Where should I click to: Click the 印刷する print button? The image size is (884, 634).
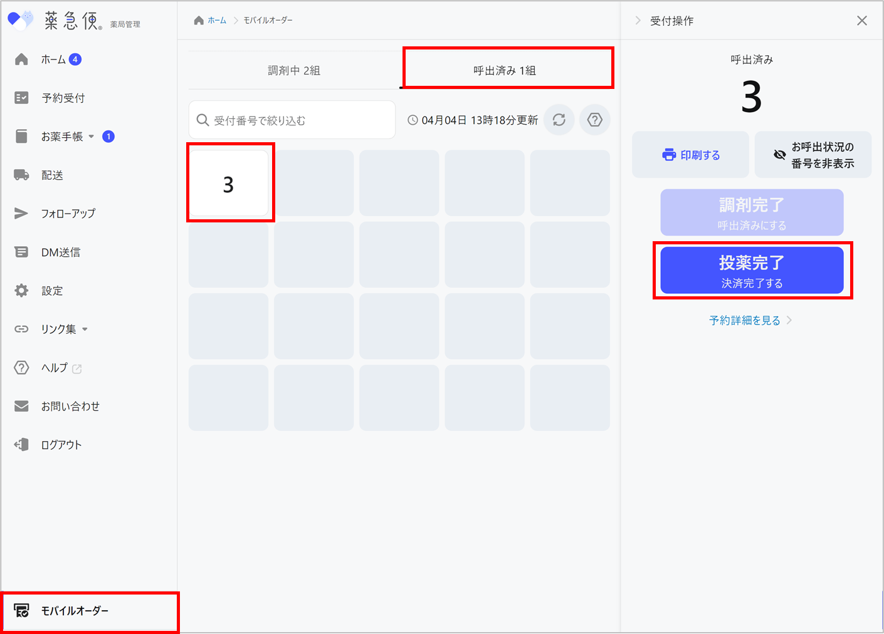click(x=690, y=155)
